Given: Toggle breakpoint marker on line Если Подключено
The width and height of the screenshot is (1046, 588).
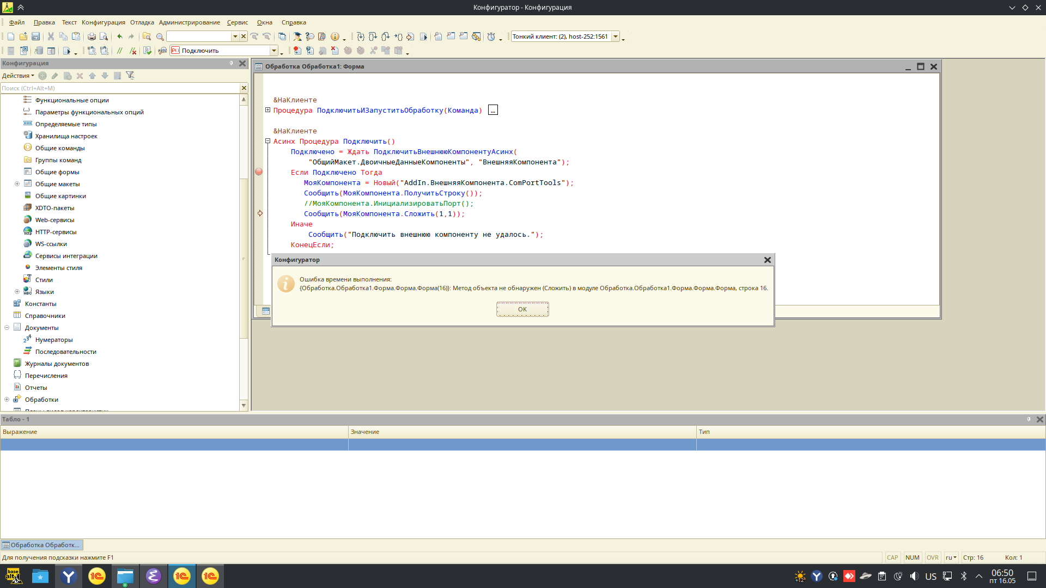Looking at the screenshot, I should point(259,171).
